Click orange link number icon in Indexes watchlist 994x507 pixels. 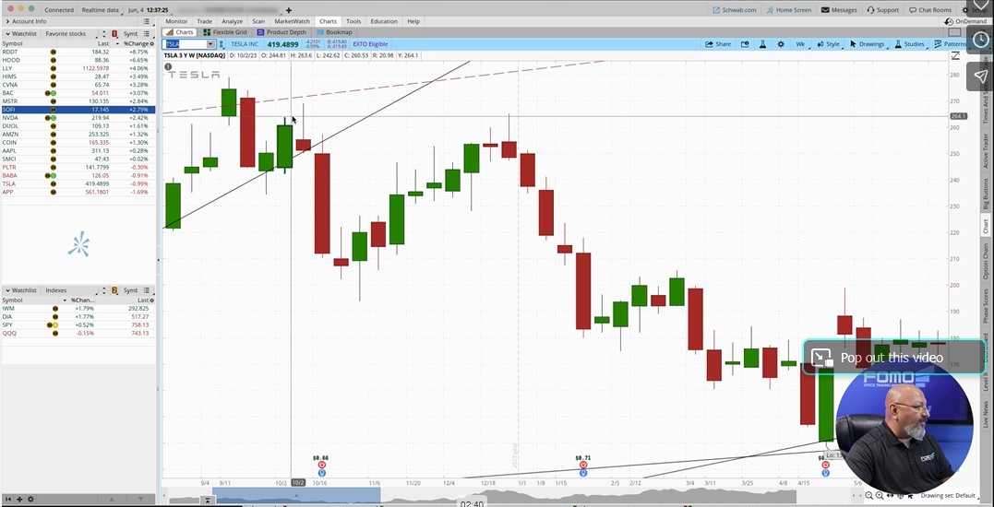click(x=114, y=290)
